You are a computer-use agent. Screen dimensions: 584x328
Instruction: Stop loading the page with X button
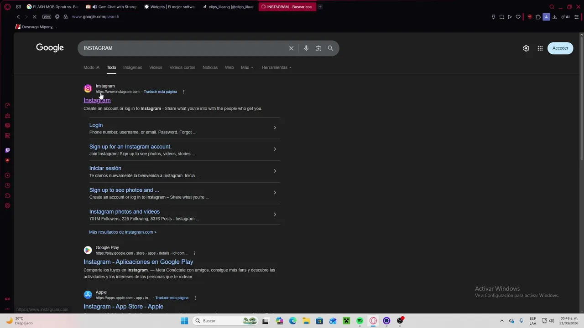[x=35, y=17]
